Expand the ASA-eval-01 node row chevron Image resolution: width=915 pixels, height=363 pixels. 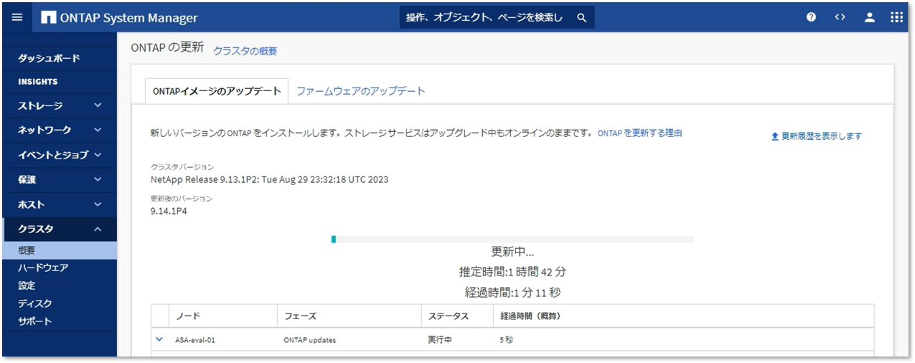click(159, 340)
